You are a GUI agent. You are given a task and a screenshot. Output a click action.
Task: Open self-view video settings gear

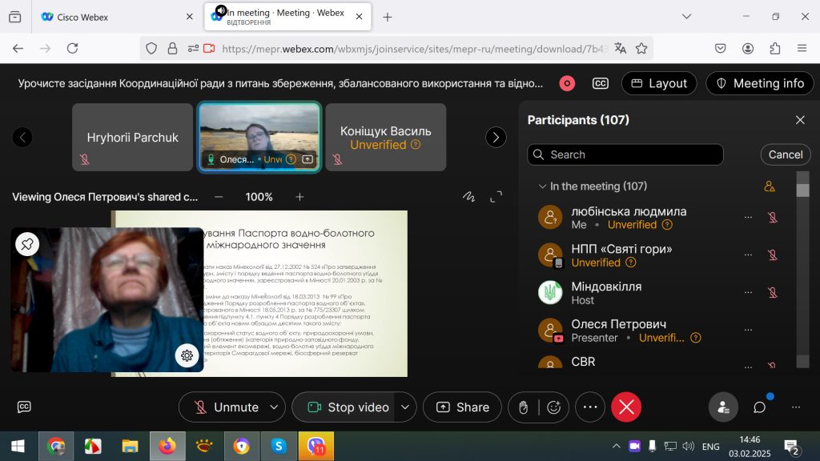(187, 356)
